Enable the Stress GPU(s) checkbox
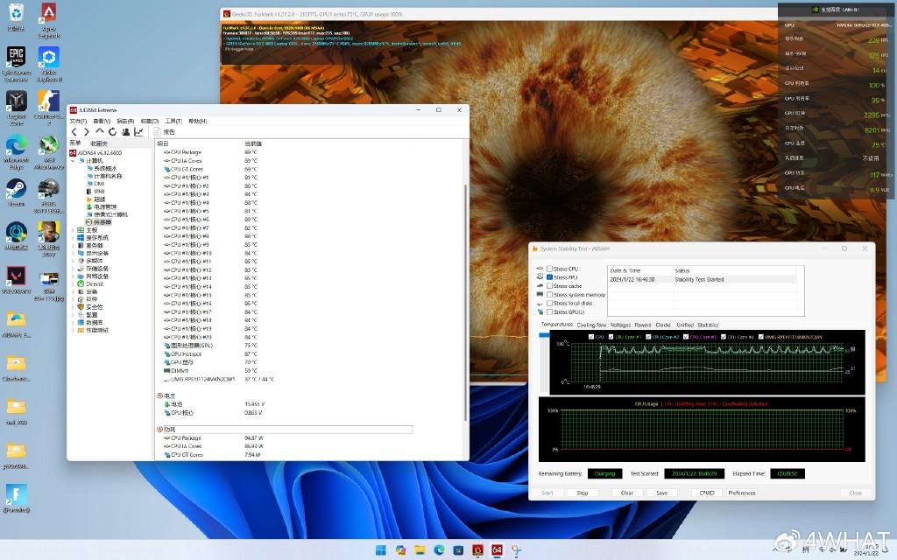897x560 pixels. click(549, 311)
